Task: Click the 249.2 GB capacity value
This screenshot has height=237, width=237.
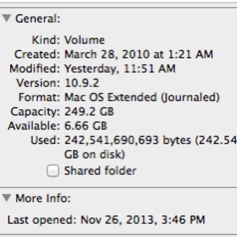Action: point(89,111)
